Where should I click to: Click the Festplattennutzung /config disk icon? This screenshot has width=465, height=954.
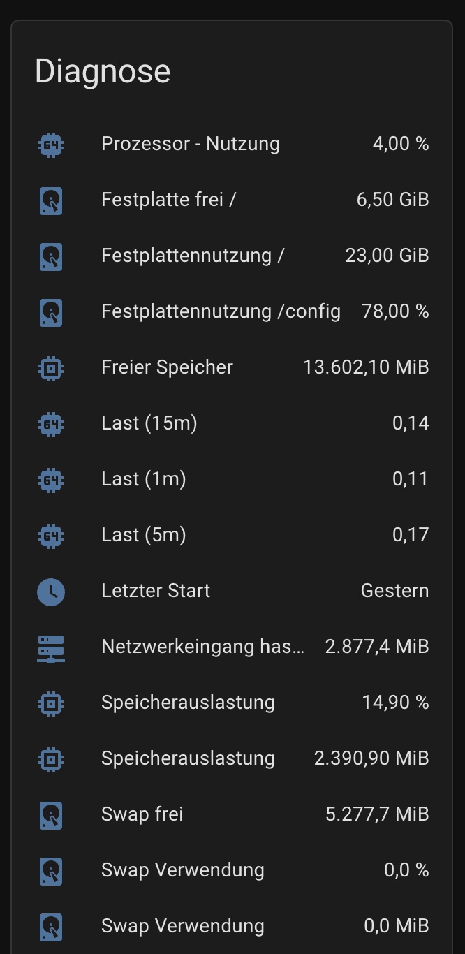click(51, 312)
